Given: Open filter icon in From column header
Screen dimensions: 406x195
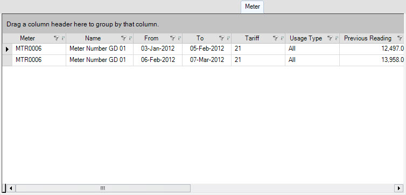Looking at the screenshot, I should [x=172, y=38].
